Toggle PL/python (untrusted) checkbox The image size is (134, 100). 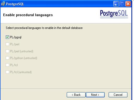click(x=7, y=58)
